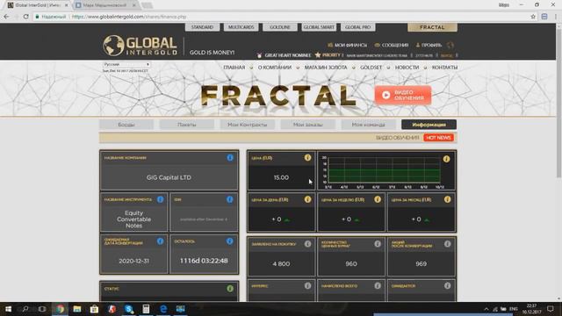The width and height of the screenshot is (562, 316).
Task: Bookmark page with the star icon
Action: pos(533,17)
